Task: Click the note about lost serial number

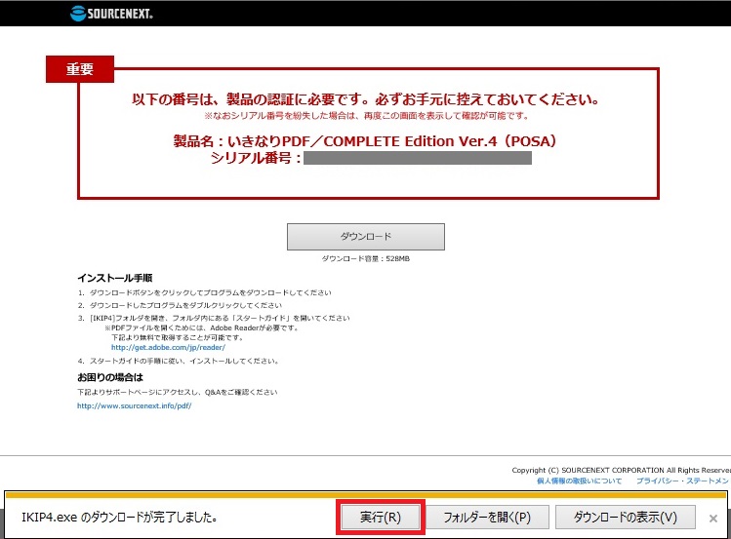Action: tap(367, 115)
